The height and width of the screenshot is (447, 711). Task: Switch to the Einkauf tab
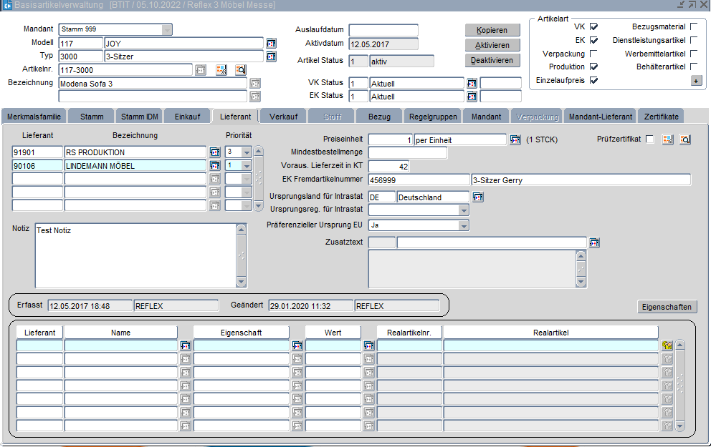pos(187,116)
